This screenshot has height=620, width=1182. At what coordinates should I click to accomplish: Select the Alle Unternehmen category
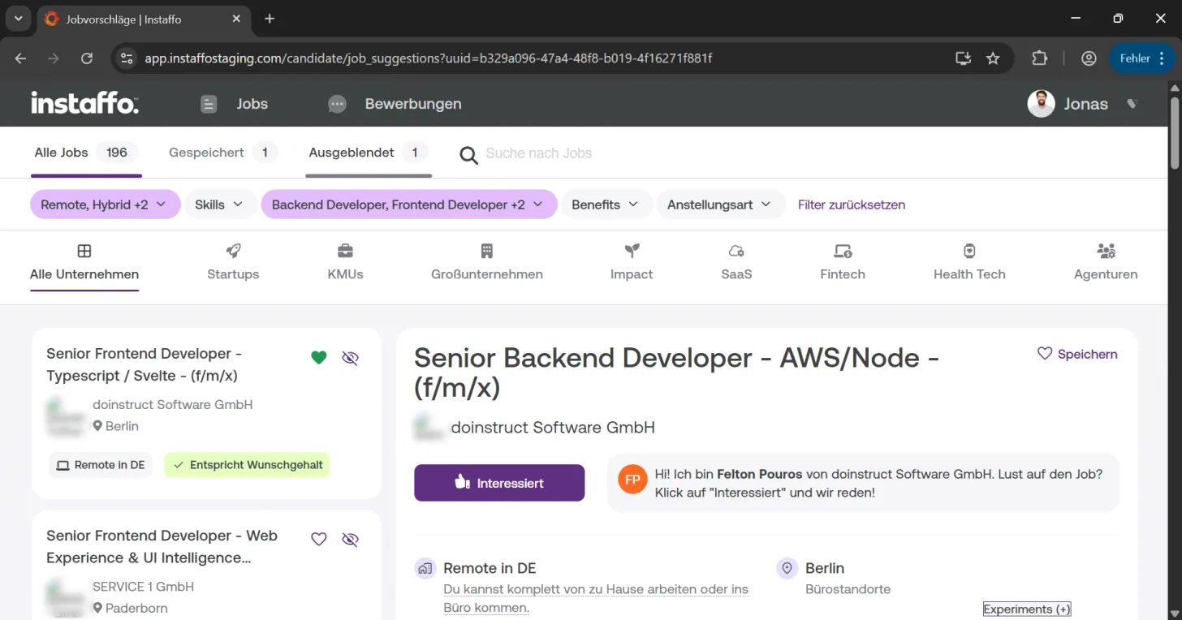84,263
